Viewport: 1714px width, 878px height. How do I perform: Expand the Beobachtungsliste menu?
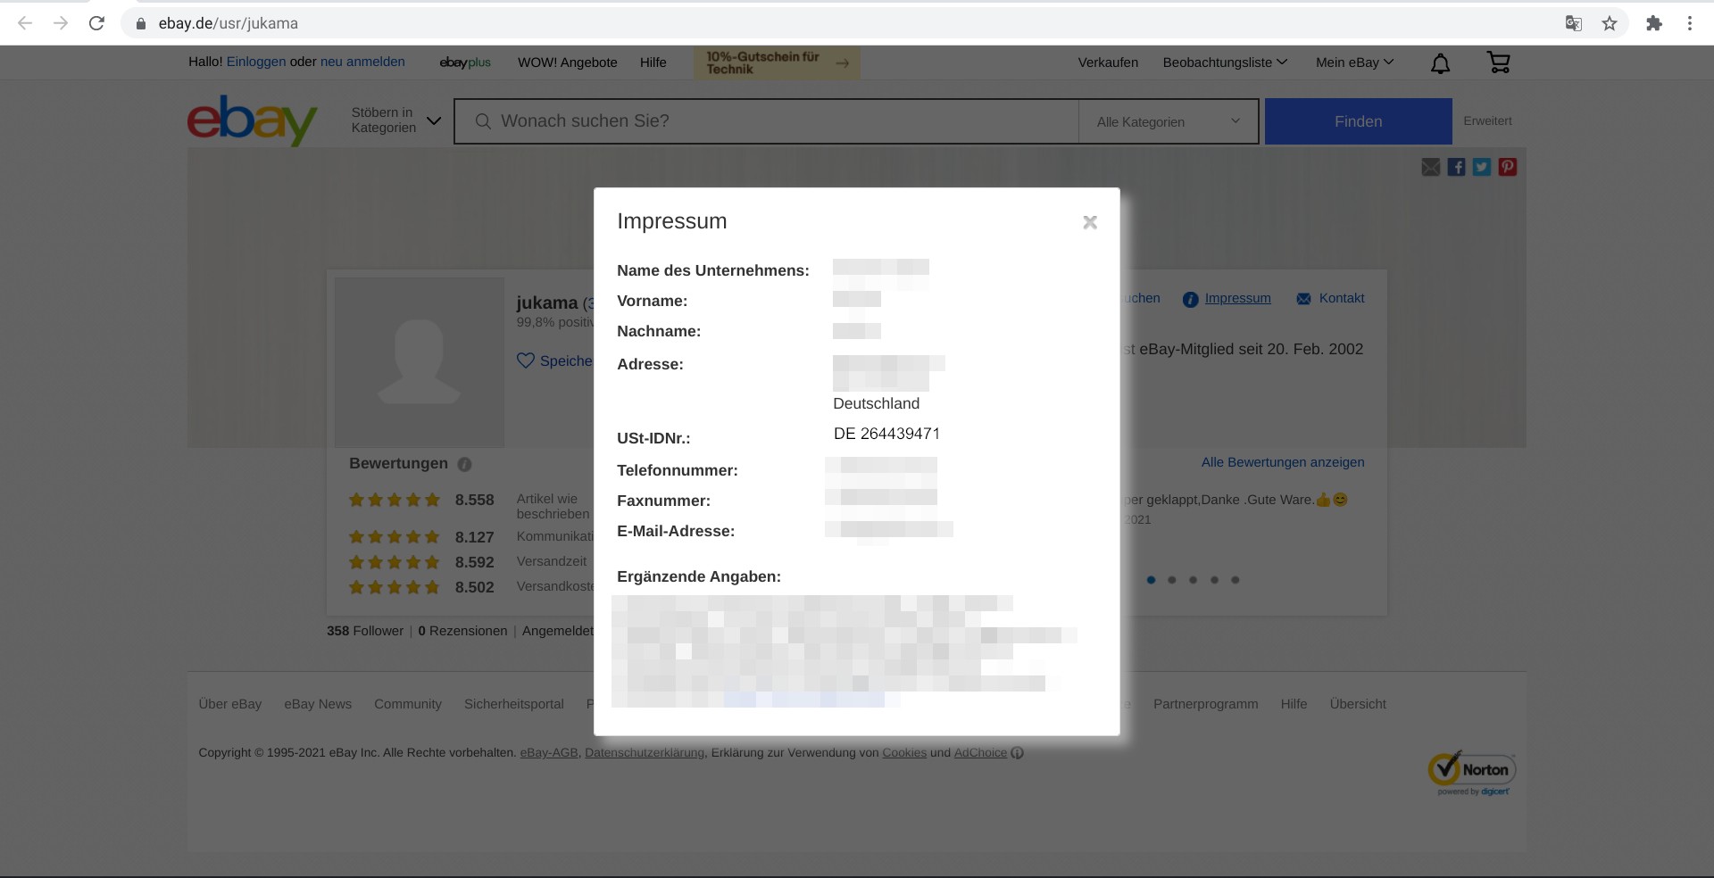[x=1225, y=62]
